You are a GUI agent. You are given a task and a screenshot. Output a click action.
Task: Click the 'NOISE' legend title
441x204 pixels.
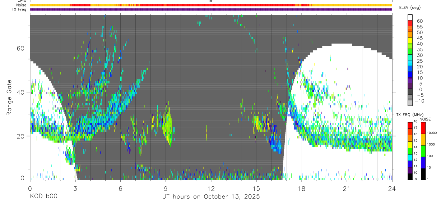point(426,119)
